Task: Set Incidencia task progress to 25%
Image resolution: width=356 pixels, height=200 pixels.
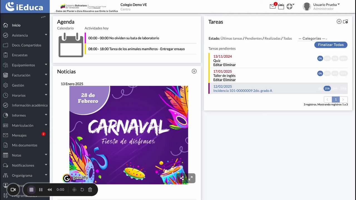Action: (327, 88)
